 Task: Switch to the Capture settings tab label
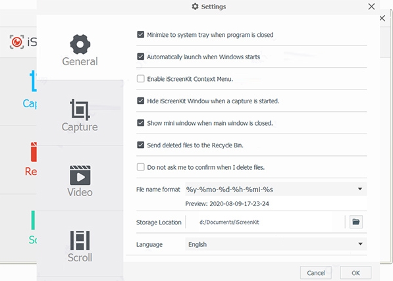click(80, 127)
